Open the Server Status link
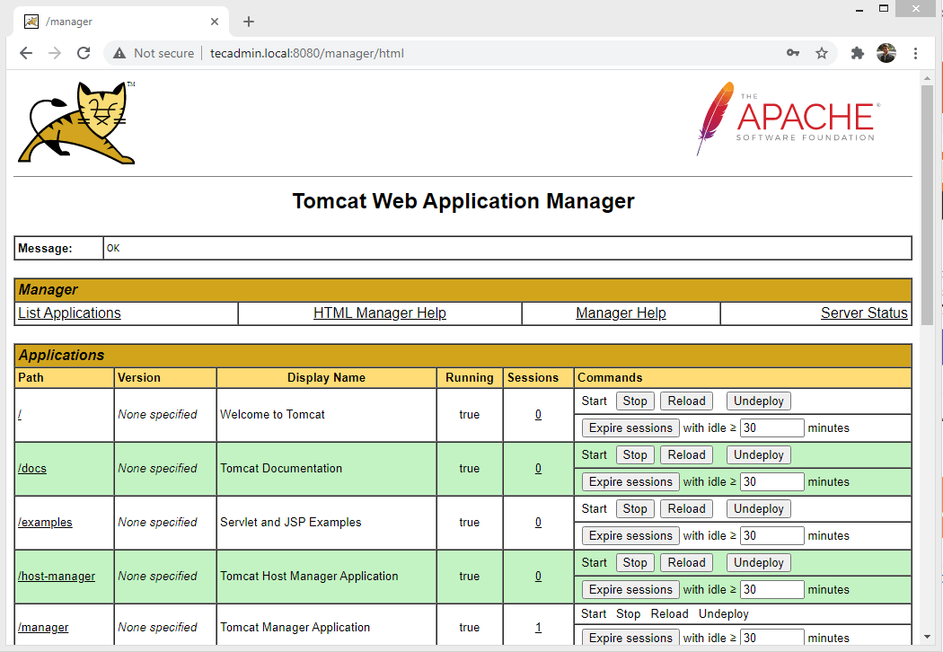The width and height of the screenshot is (943, 652). tap(864, 313)
